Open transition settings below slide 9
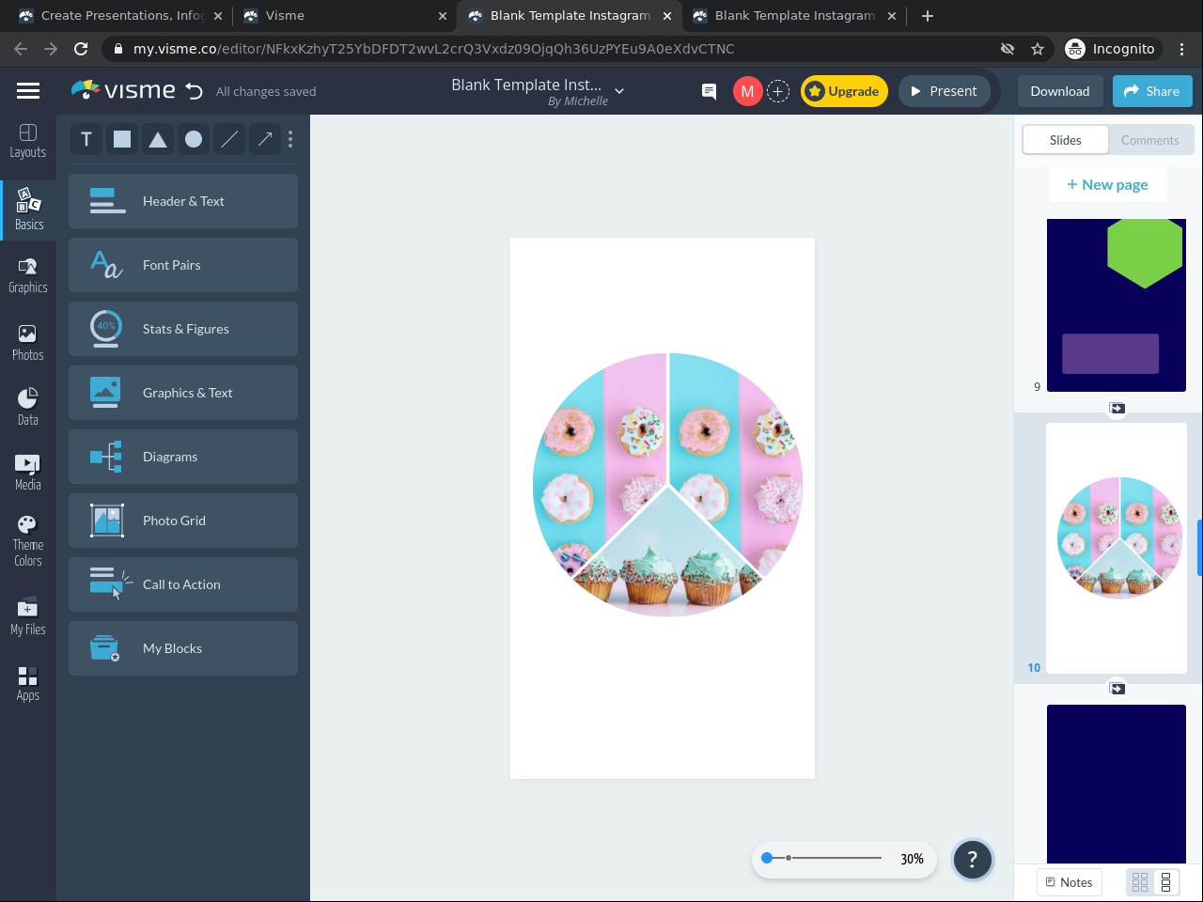The image size is (1203, 902). click(x=1117, y=408)
